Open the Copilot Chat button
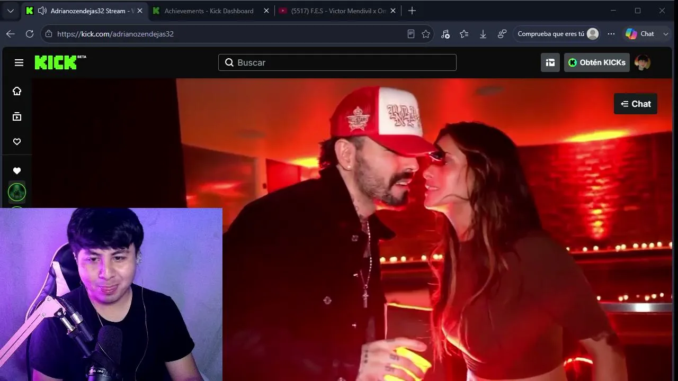The height and width of the screenshot is (381, 678). click(x=640, y=34)
